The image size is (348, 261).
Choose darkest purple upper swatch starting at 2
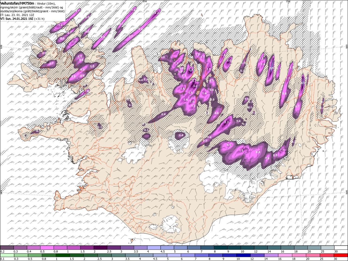(x=100, y=248)
